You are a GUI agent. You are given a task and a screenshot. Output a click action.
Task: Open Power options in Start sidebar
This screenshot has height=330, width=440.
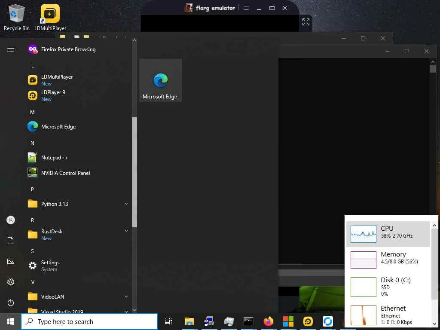[11, 302]
